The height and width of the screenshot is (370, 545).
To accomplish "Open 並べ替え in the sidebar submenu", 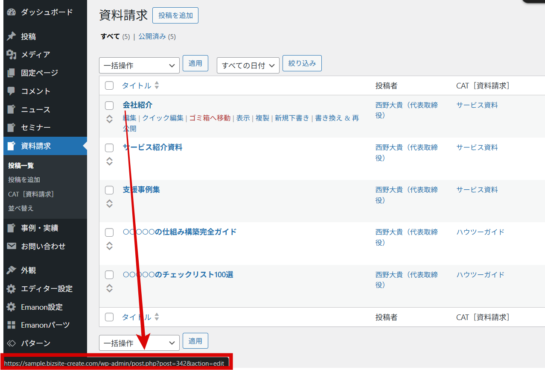I will click(x=20, y=208).
